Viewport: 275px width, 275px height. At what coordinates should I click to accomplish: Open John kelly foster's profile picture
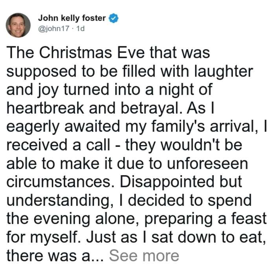coord(18,25)
